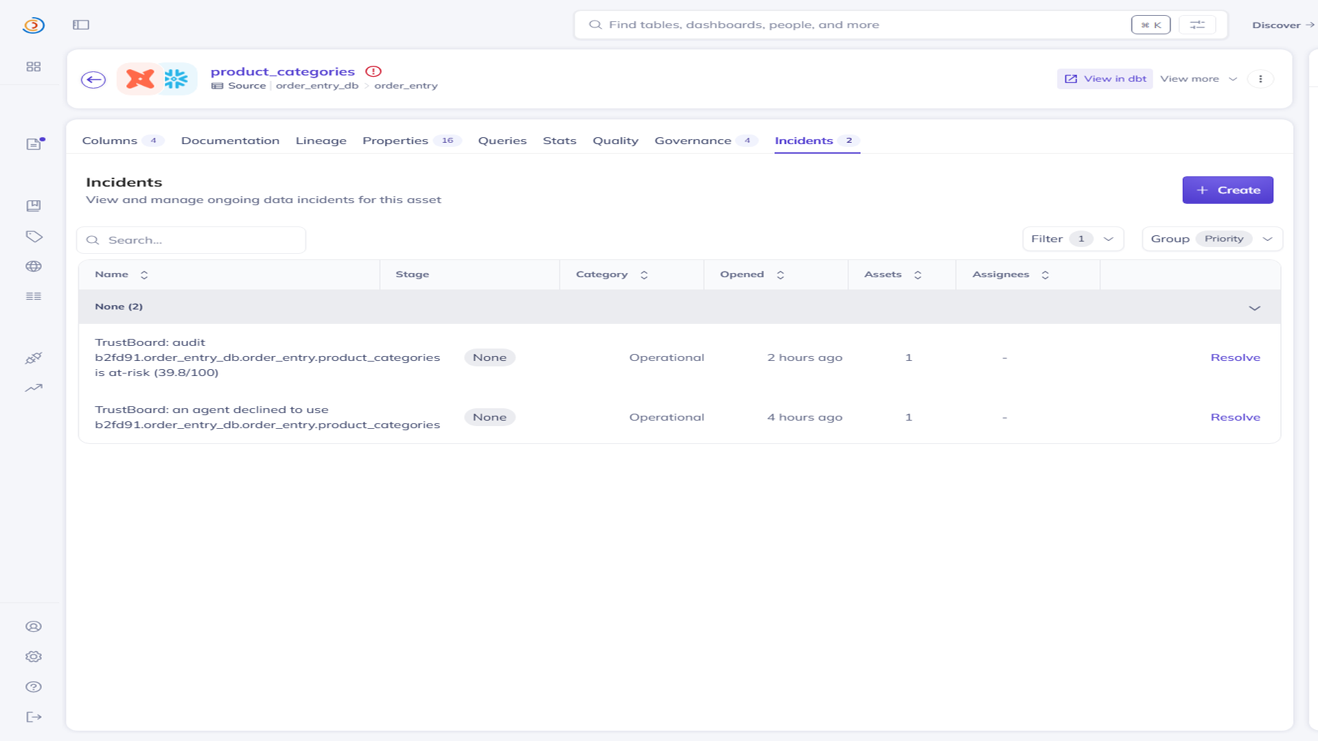
Task: Resolve the at-risk audit incident
Action: pos(1236,357)
